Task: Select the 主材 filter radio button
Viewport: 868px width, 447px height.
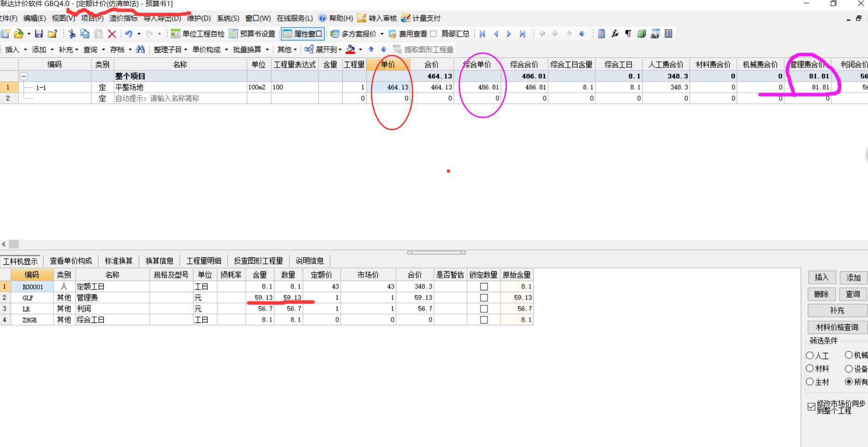Action: [810, 382]
